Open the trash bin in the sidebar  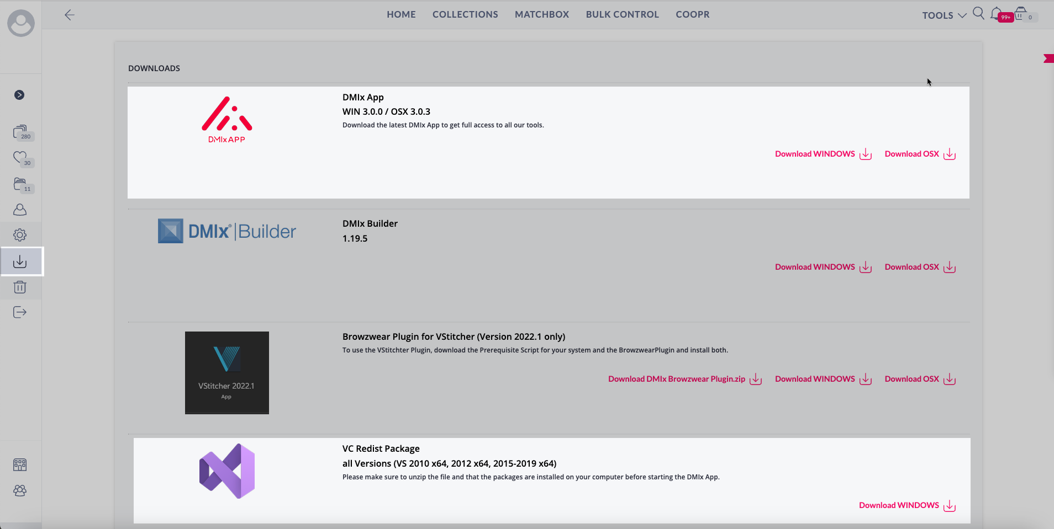click(x=20, y=287)
